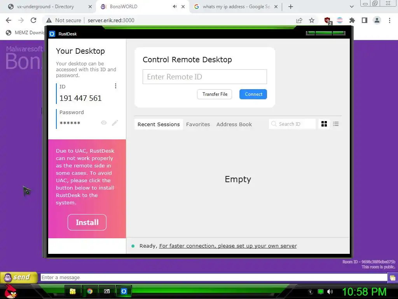This screenshot has height=299, width=398.
Task: Go forward in Chrome
Action: [21, 20]
